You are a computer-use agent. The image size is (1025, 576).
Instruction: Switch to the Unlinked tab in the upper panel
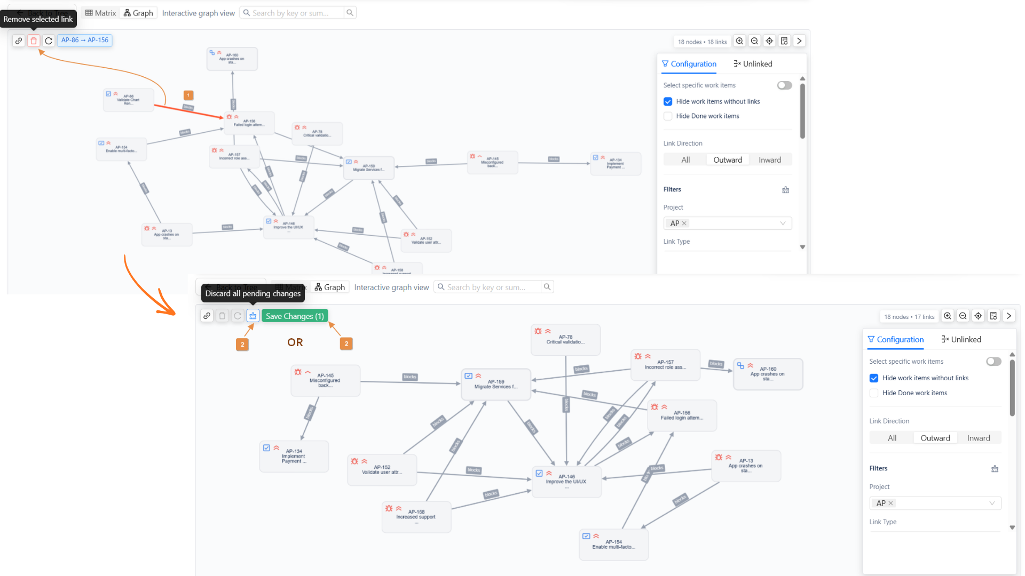tap(753, 64)
